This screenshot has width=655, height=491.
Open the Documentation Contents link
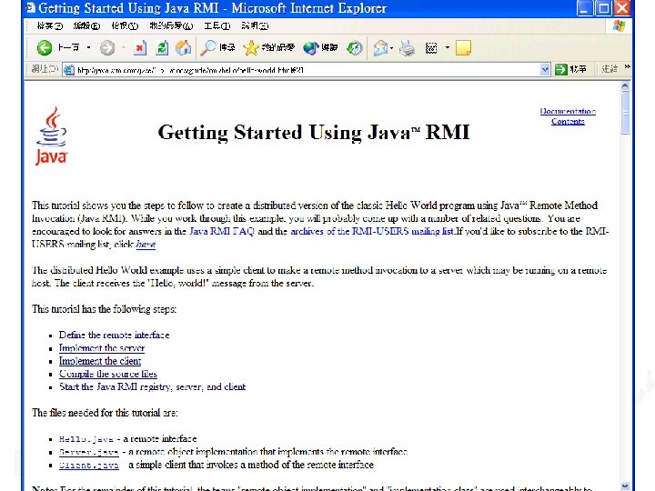pyautogui.click(x=568, y=116)
